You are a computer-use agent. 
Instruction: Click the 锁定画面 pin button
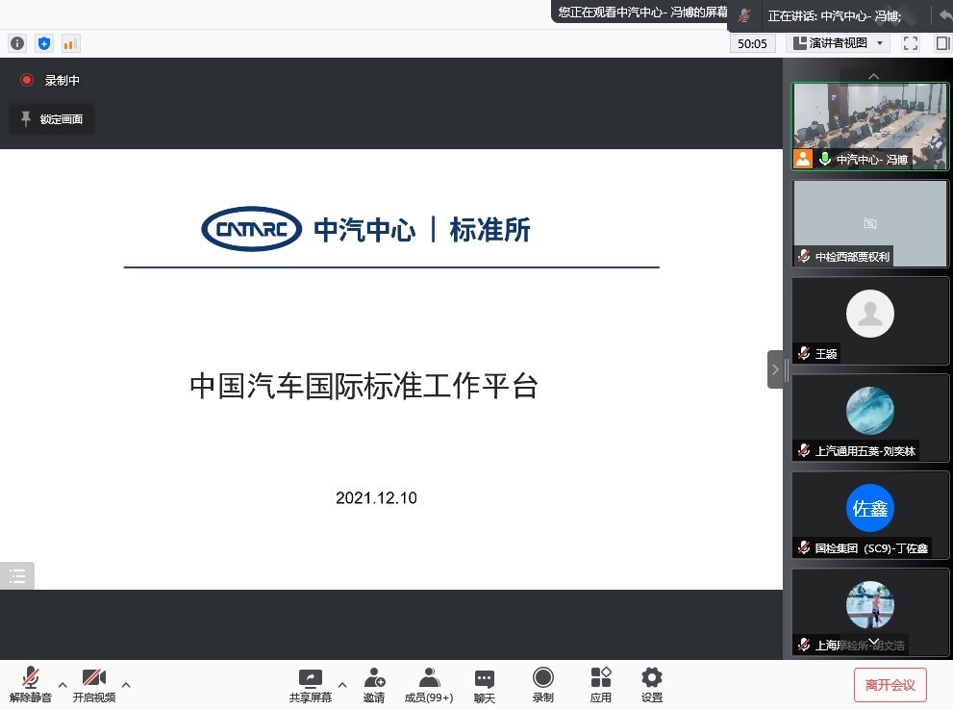pos(52,119)
